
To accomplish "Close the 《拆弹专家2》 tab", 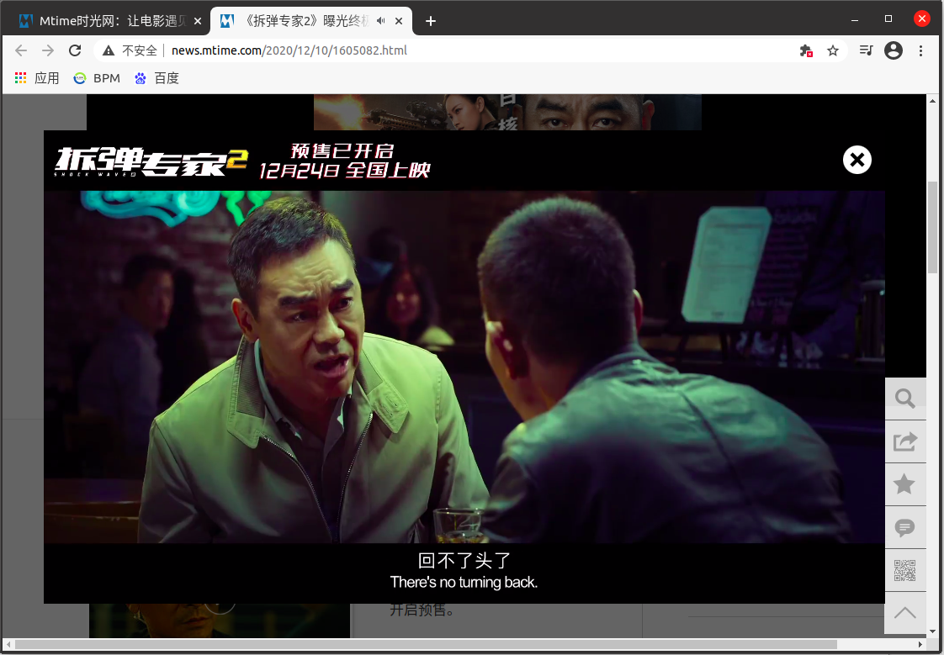I will (399, 21).
